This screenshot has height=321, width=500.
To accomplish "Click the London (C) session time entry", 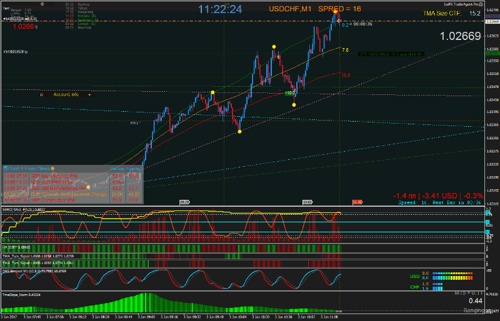I will 80,24.
